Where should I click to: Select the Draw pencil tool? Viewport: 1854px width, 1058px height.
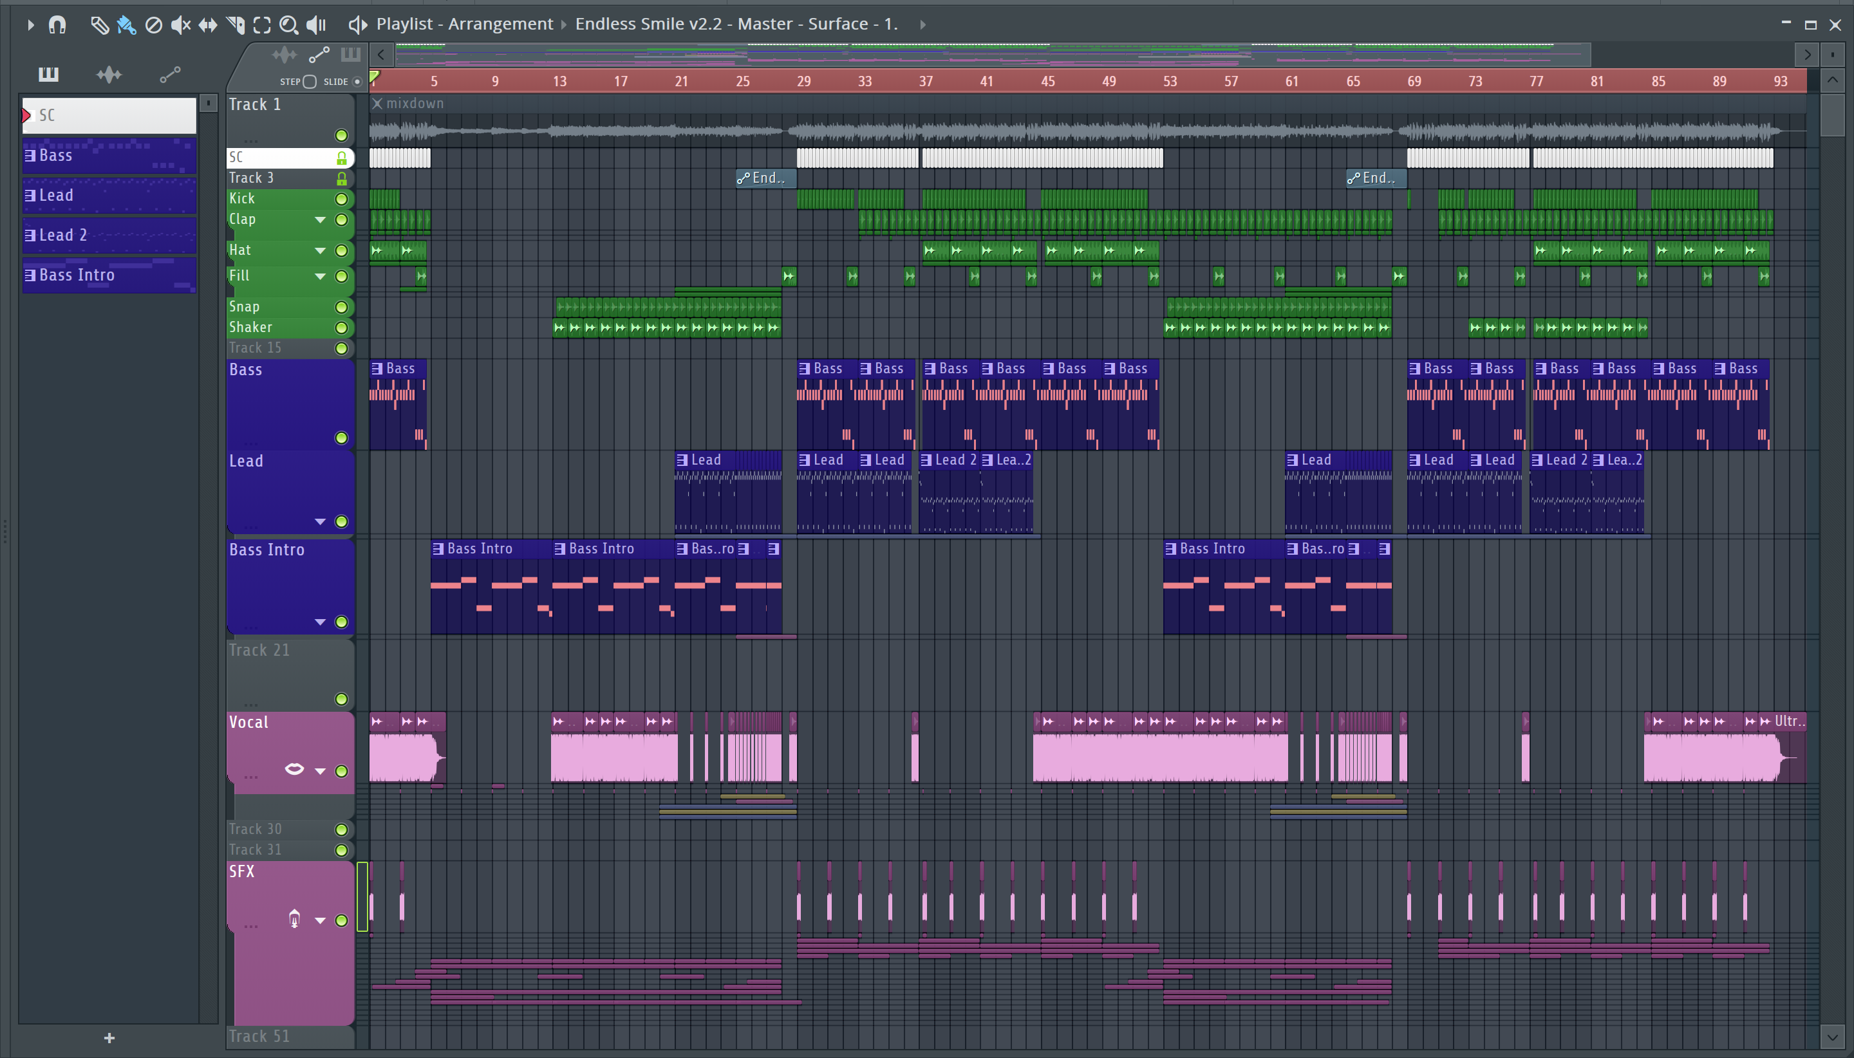click(x=99, y=26)
